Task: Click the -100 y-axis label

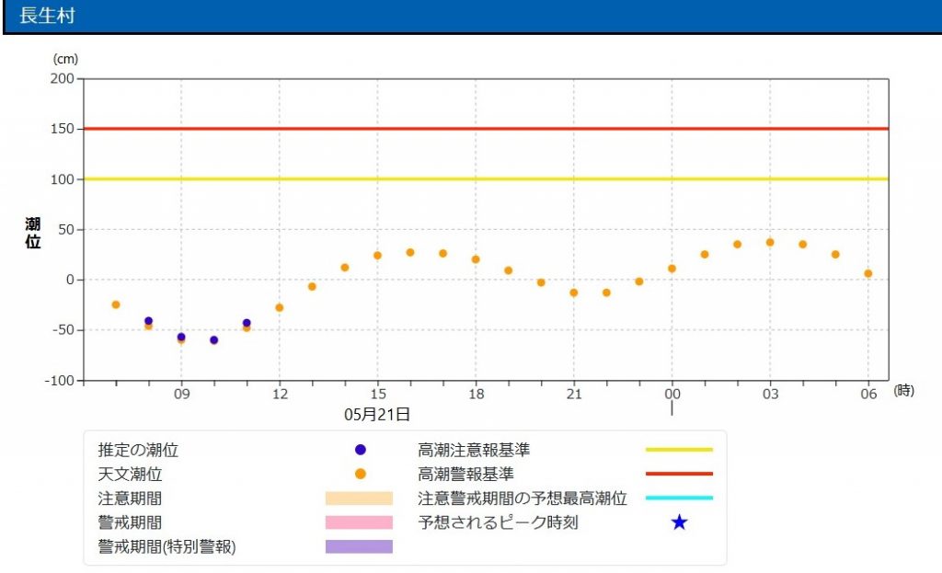Action: pyautogui.click(x=60, y=381)
